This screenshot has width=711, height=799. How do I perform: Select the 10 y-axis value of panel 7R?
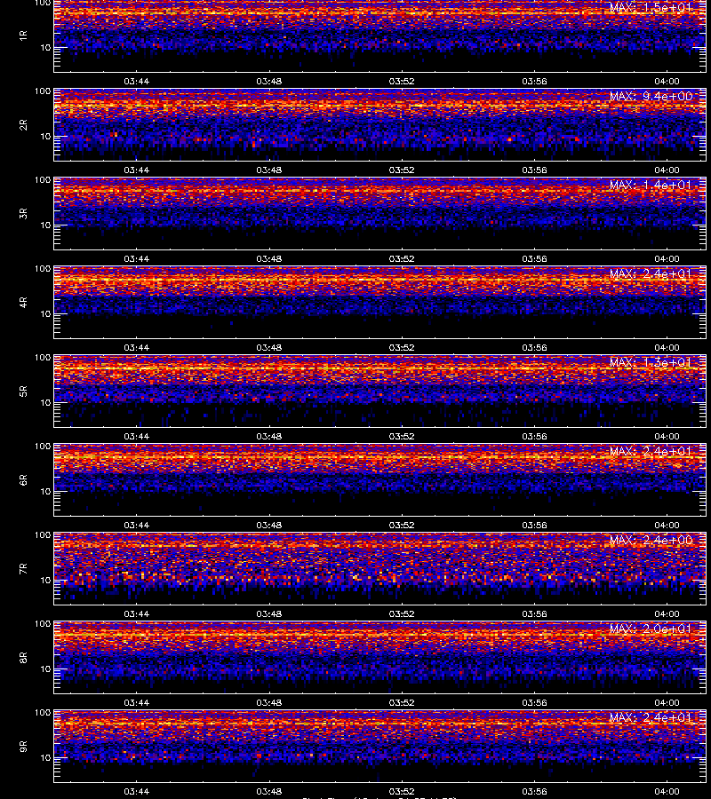(x=46, y=580)
